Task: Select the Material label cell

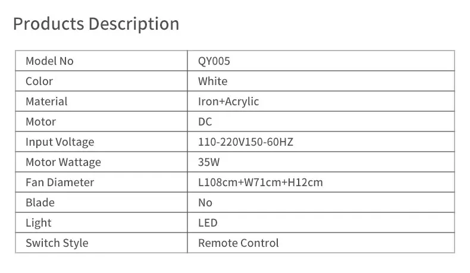Action: [46, 101]
